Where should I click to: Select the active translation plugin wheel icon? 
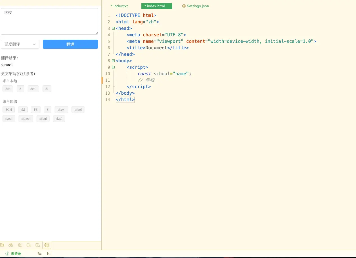click(47, 245)
